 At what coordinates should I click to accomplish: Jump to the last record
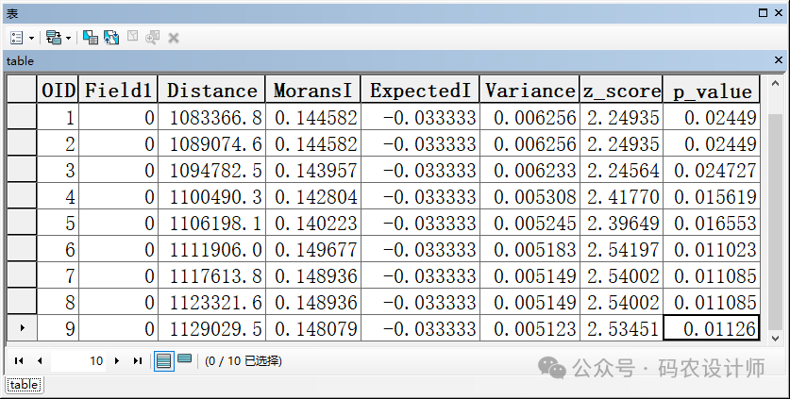[x=138, y=360]
